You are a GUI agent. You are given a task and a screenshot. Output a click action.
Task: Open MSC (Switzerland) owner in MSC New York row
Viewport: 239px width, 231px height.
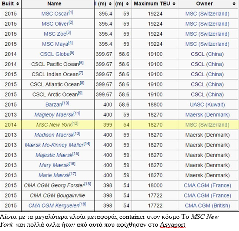[x=207, y=125]
